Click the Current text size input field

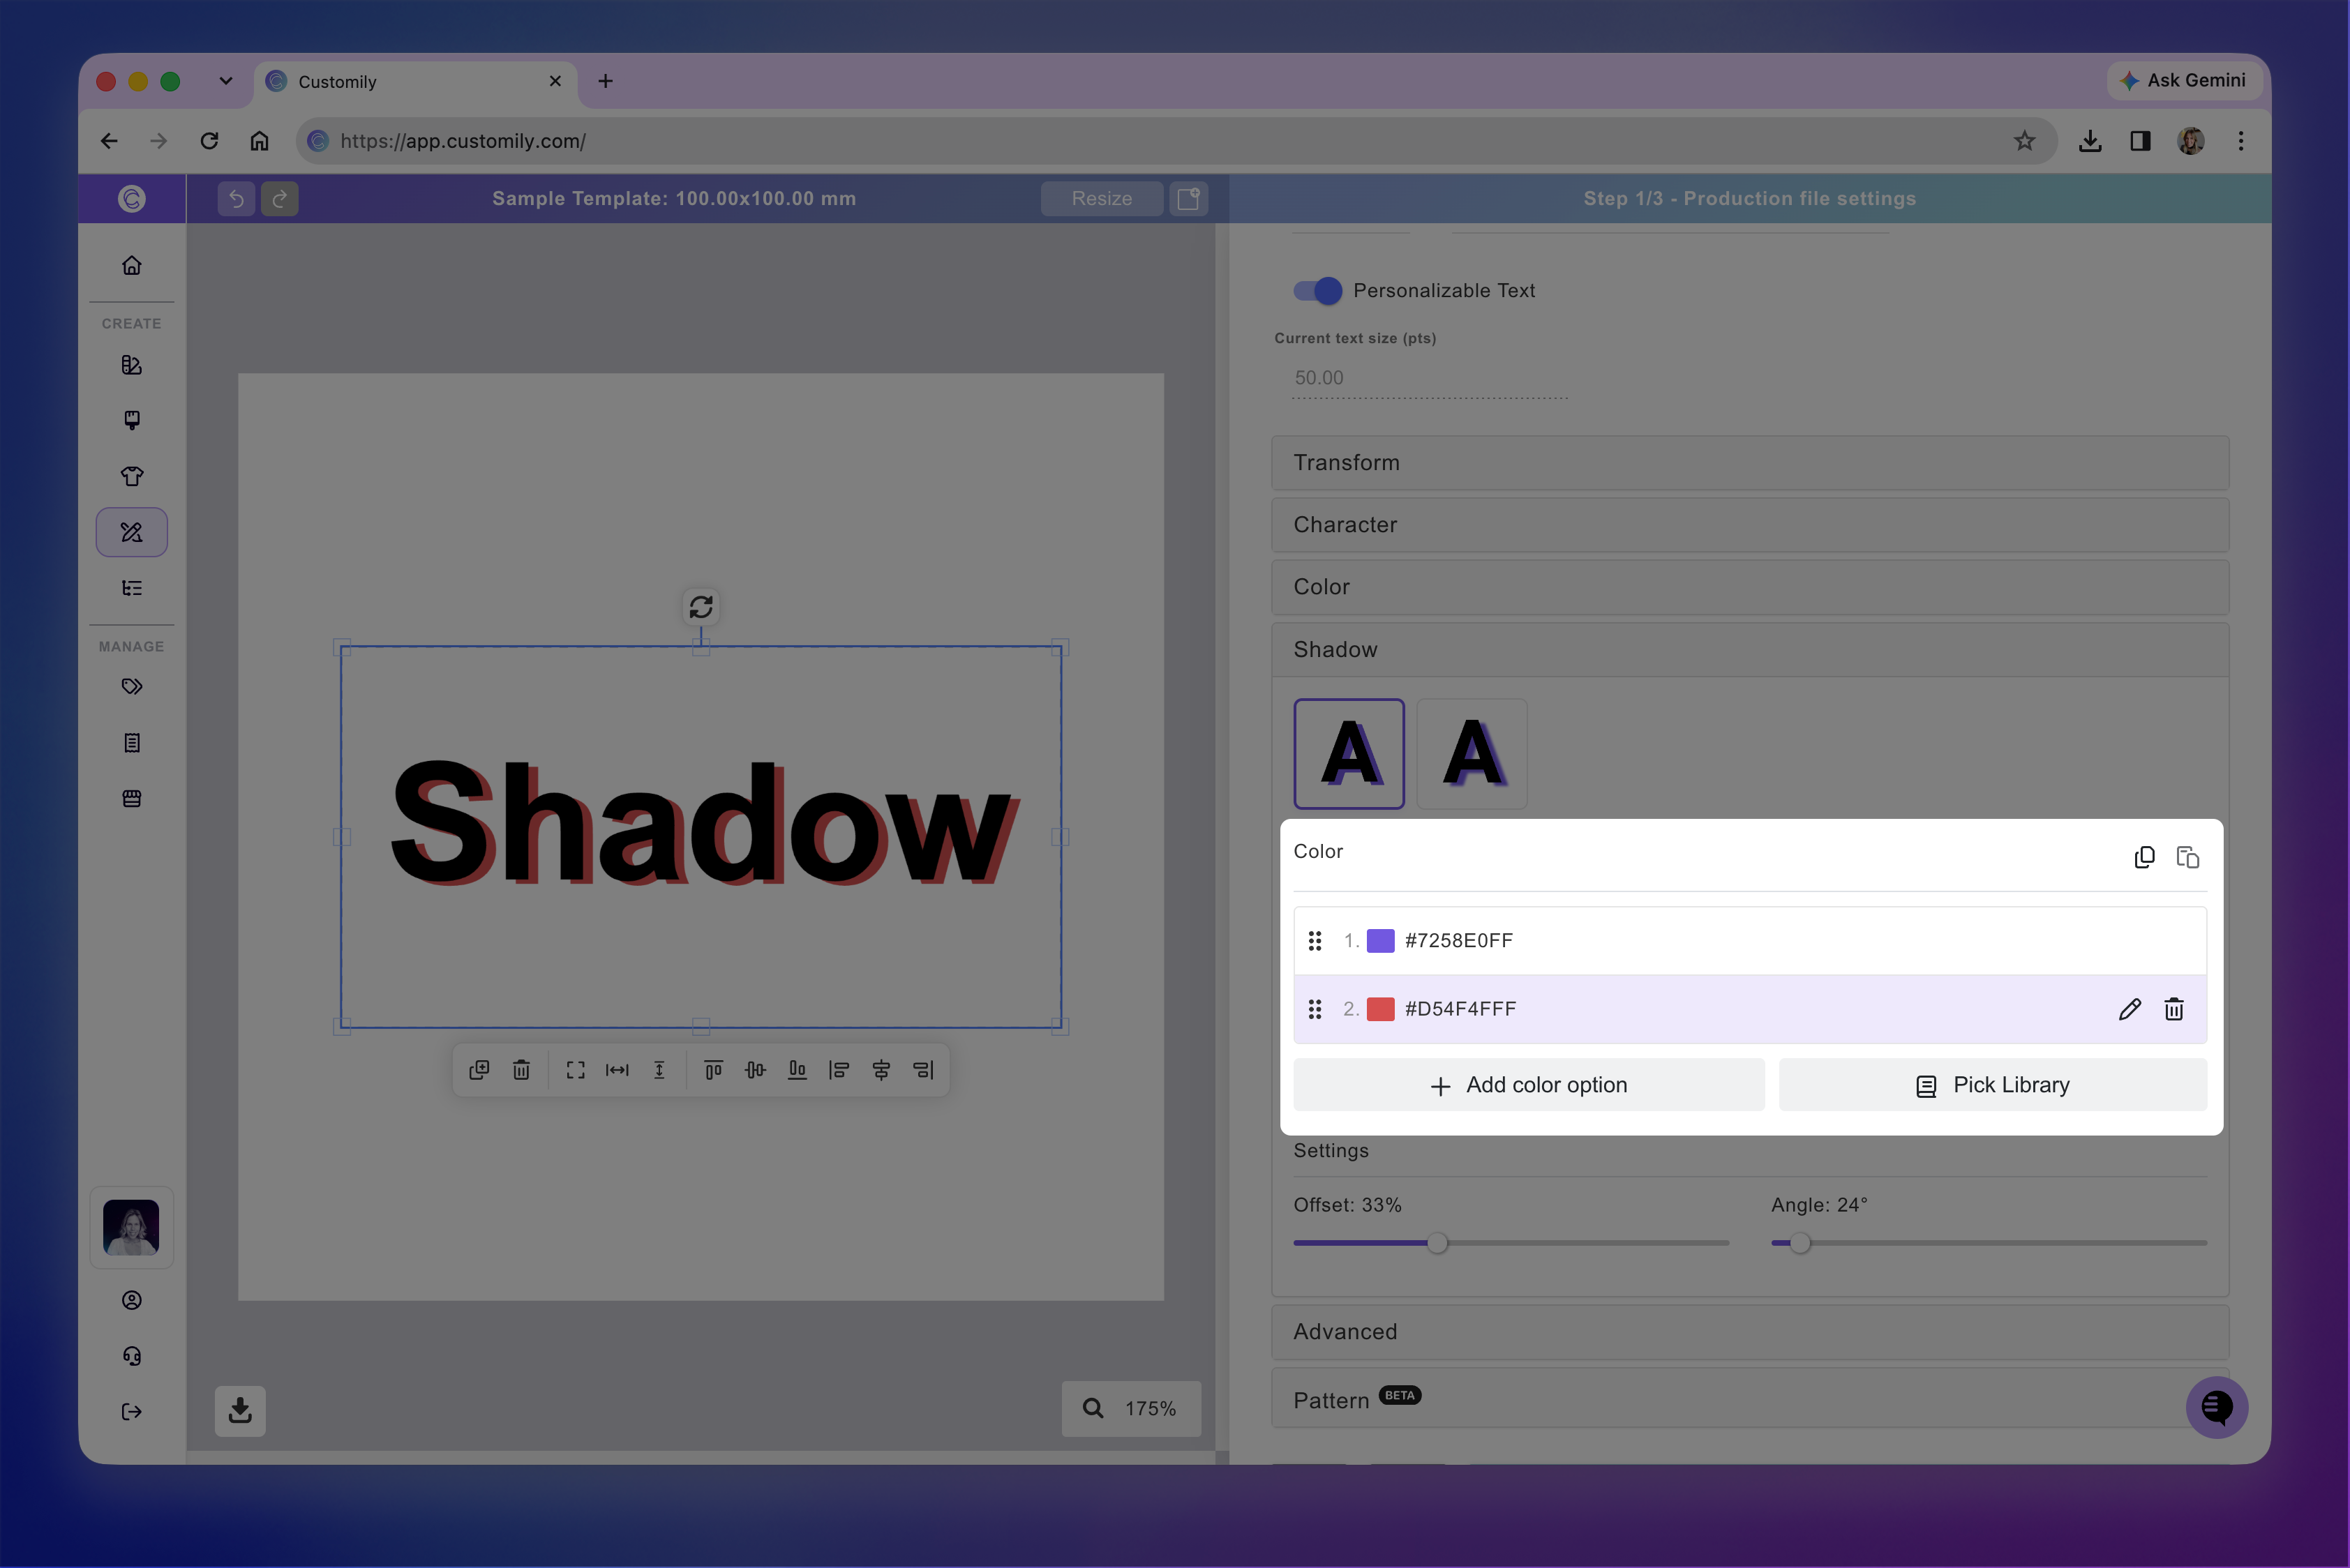coord(1430,378)
